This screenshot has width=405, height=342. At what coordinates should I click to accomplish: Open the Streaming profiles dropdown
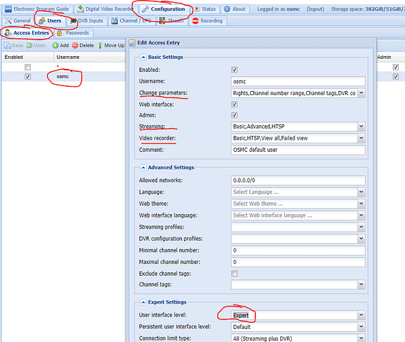(x=361, y=227)
